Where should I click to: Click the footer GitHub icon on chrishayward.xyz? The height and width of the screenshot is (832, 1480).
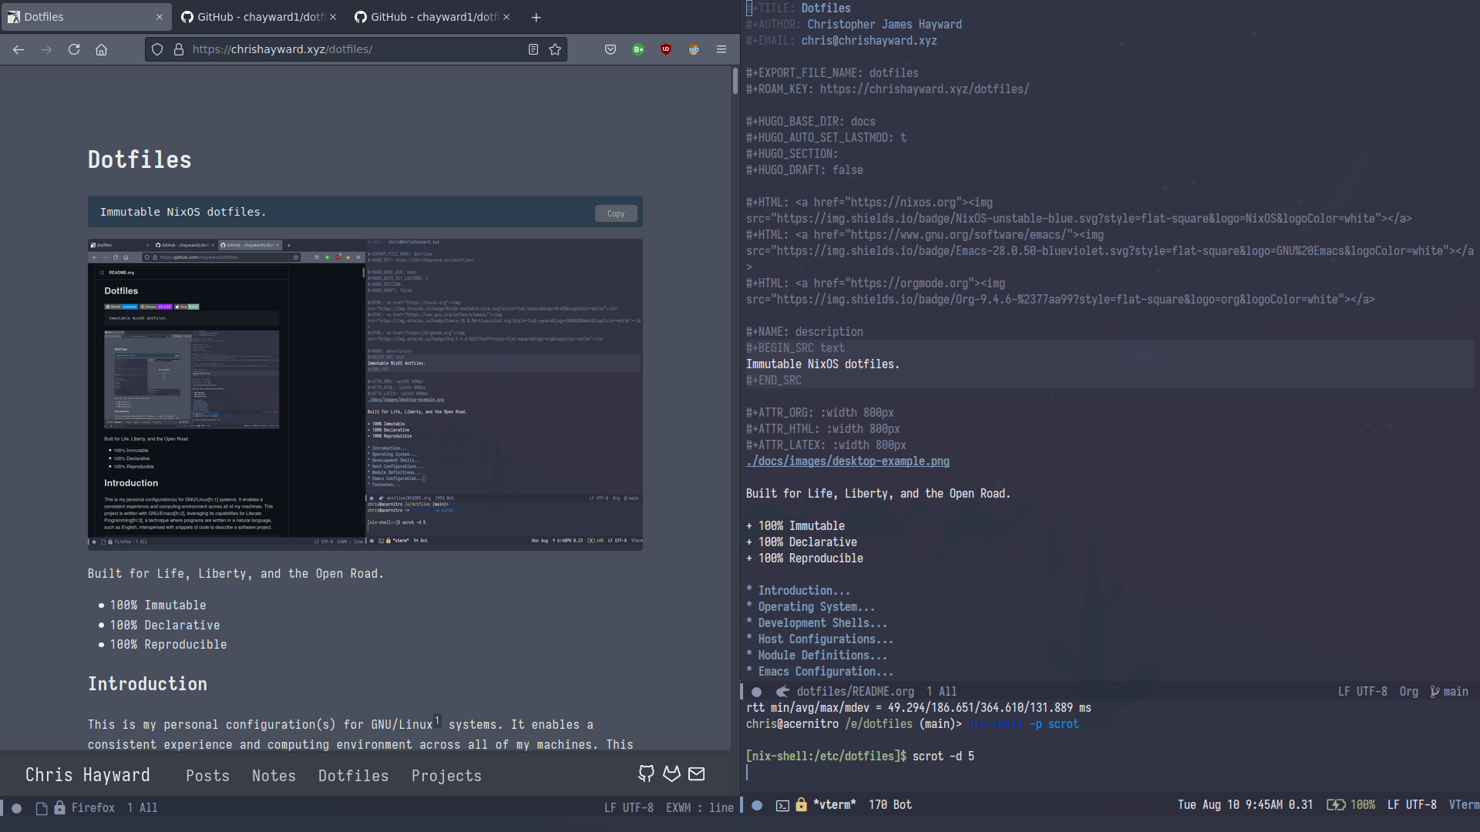point(647,774)
